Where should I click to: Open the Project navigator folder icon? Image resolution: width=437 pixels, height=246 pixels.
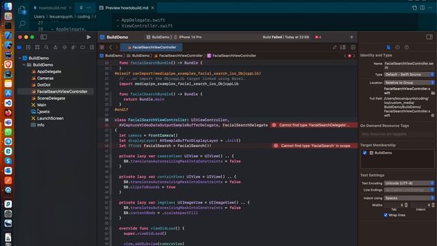point(19,47)
